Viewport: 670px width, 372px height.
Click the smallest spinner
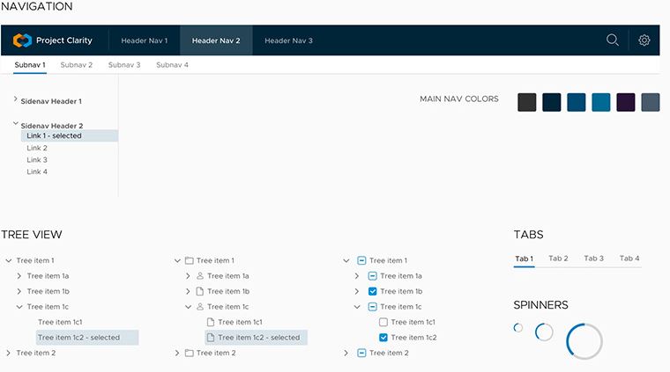click(x=517, y=327)
